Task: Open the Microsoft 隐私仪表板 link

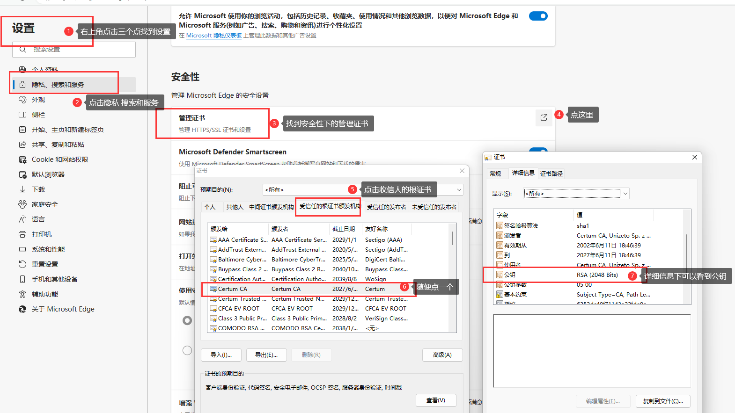Action: coord(214,36)
